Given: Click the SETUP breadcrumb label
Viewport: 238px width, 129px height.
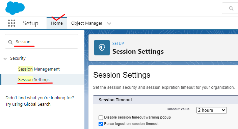Looking at the screenshot, I should click(x=118, y=44).
